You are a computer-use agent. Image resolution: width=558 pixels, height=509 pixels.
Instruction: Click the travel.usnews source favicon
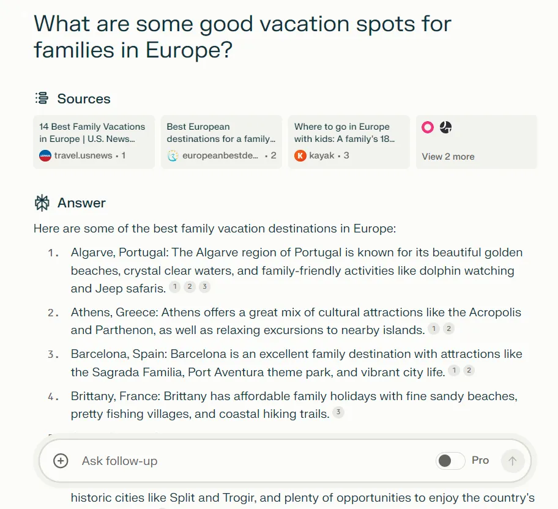[45, 155]
